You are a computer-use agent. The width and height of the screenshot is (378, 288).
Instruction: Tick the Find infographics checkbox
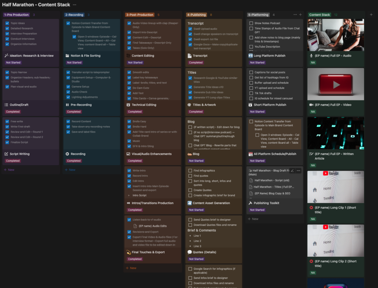190,171
